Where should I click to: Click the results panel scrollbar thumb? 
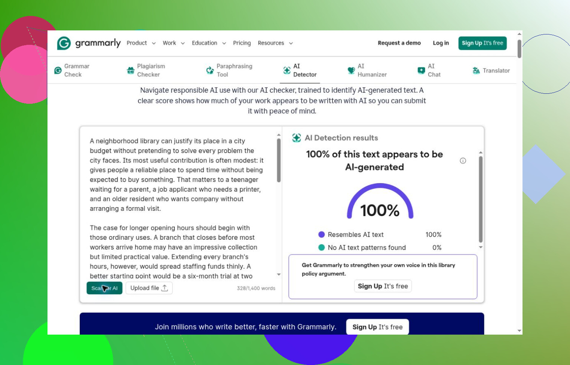[481, 199]
